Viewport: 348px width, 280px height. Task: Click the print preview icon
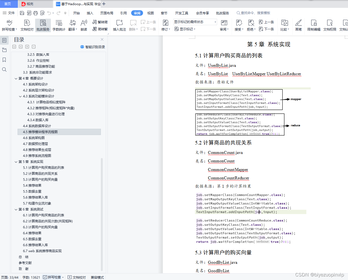pyautogui.click(x=42, y=13)
